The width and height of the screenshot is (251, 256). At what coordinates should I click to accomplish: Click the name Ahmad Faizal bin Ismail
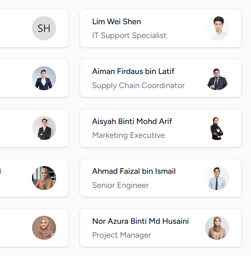click(x=134, y=171)
